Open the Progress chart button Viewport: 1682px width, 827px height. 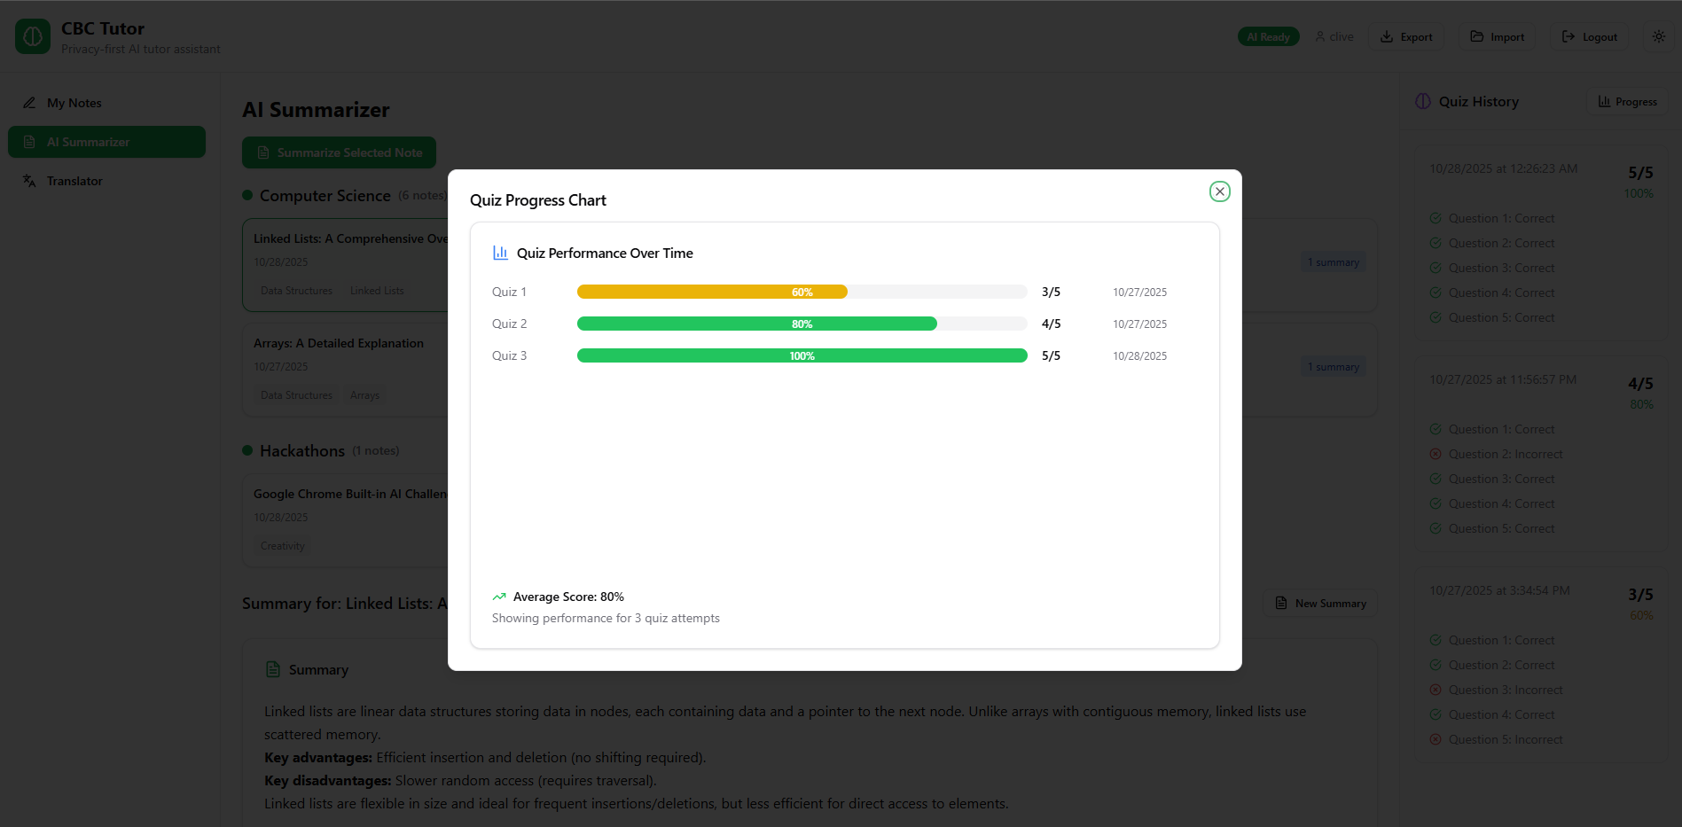click(1627, 102)
